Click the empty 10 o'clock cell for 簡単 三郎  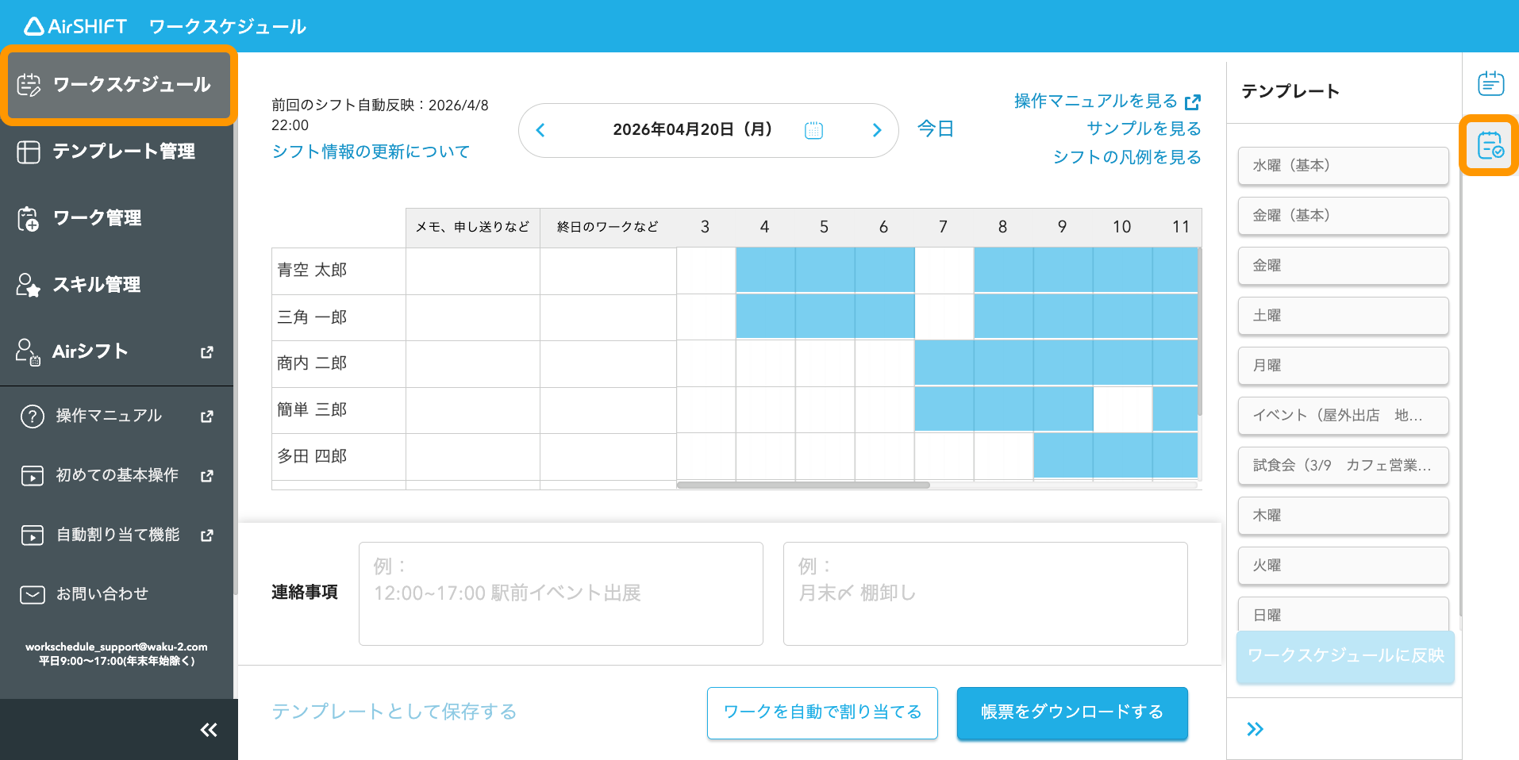click(x=1123, y=409)
